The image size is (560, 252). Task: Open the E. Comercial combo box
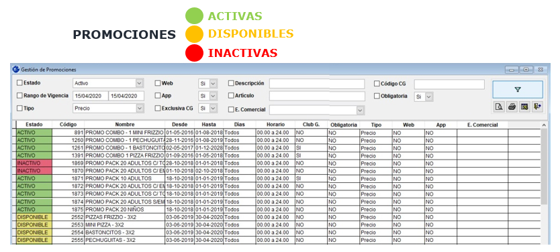tap(317, 110)
